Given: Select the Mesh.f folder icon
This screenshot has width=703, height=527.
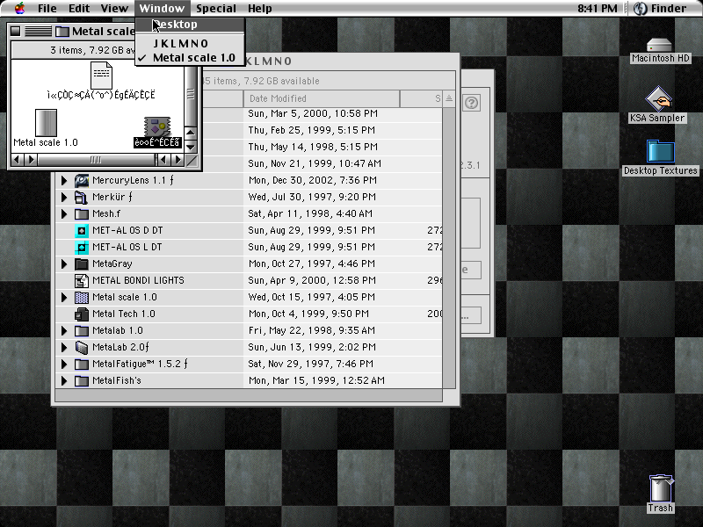Looking at the screenshot, I should (81, 213).
